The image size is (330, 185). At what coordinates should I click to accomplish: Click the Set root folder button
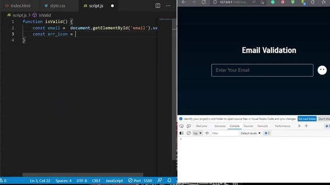click(307, 119)
